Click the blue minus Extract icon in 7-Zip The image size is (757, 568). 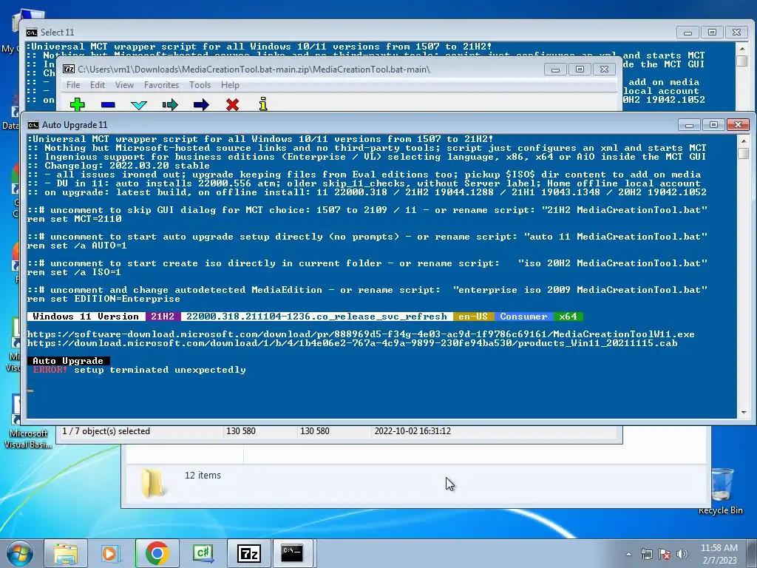pyautogui.click(x=108, y=104)
